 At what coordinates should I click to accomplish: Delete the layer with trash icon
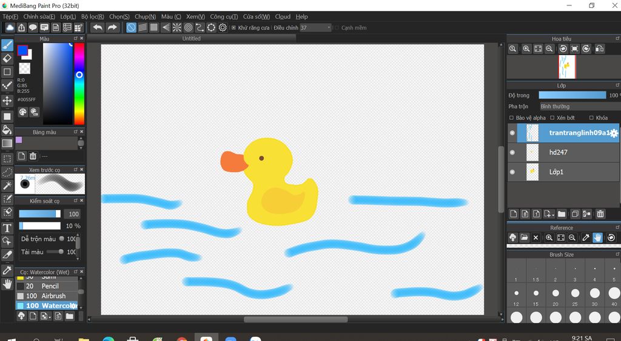pyautogui.click(x=600, y=214)
